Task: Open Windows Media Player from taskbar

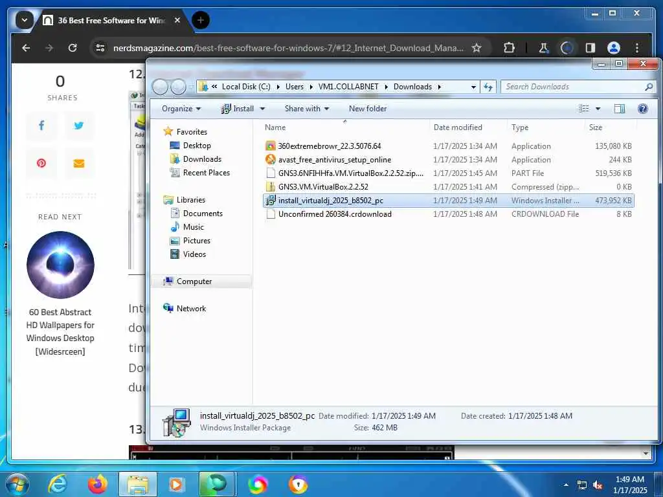Action: pos(176,485)
